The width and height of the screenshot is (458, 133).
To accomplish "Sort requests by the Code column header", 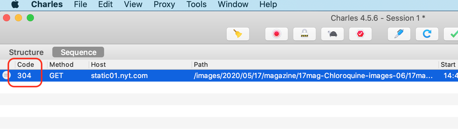I will [x=26, y=64].
